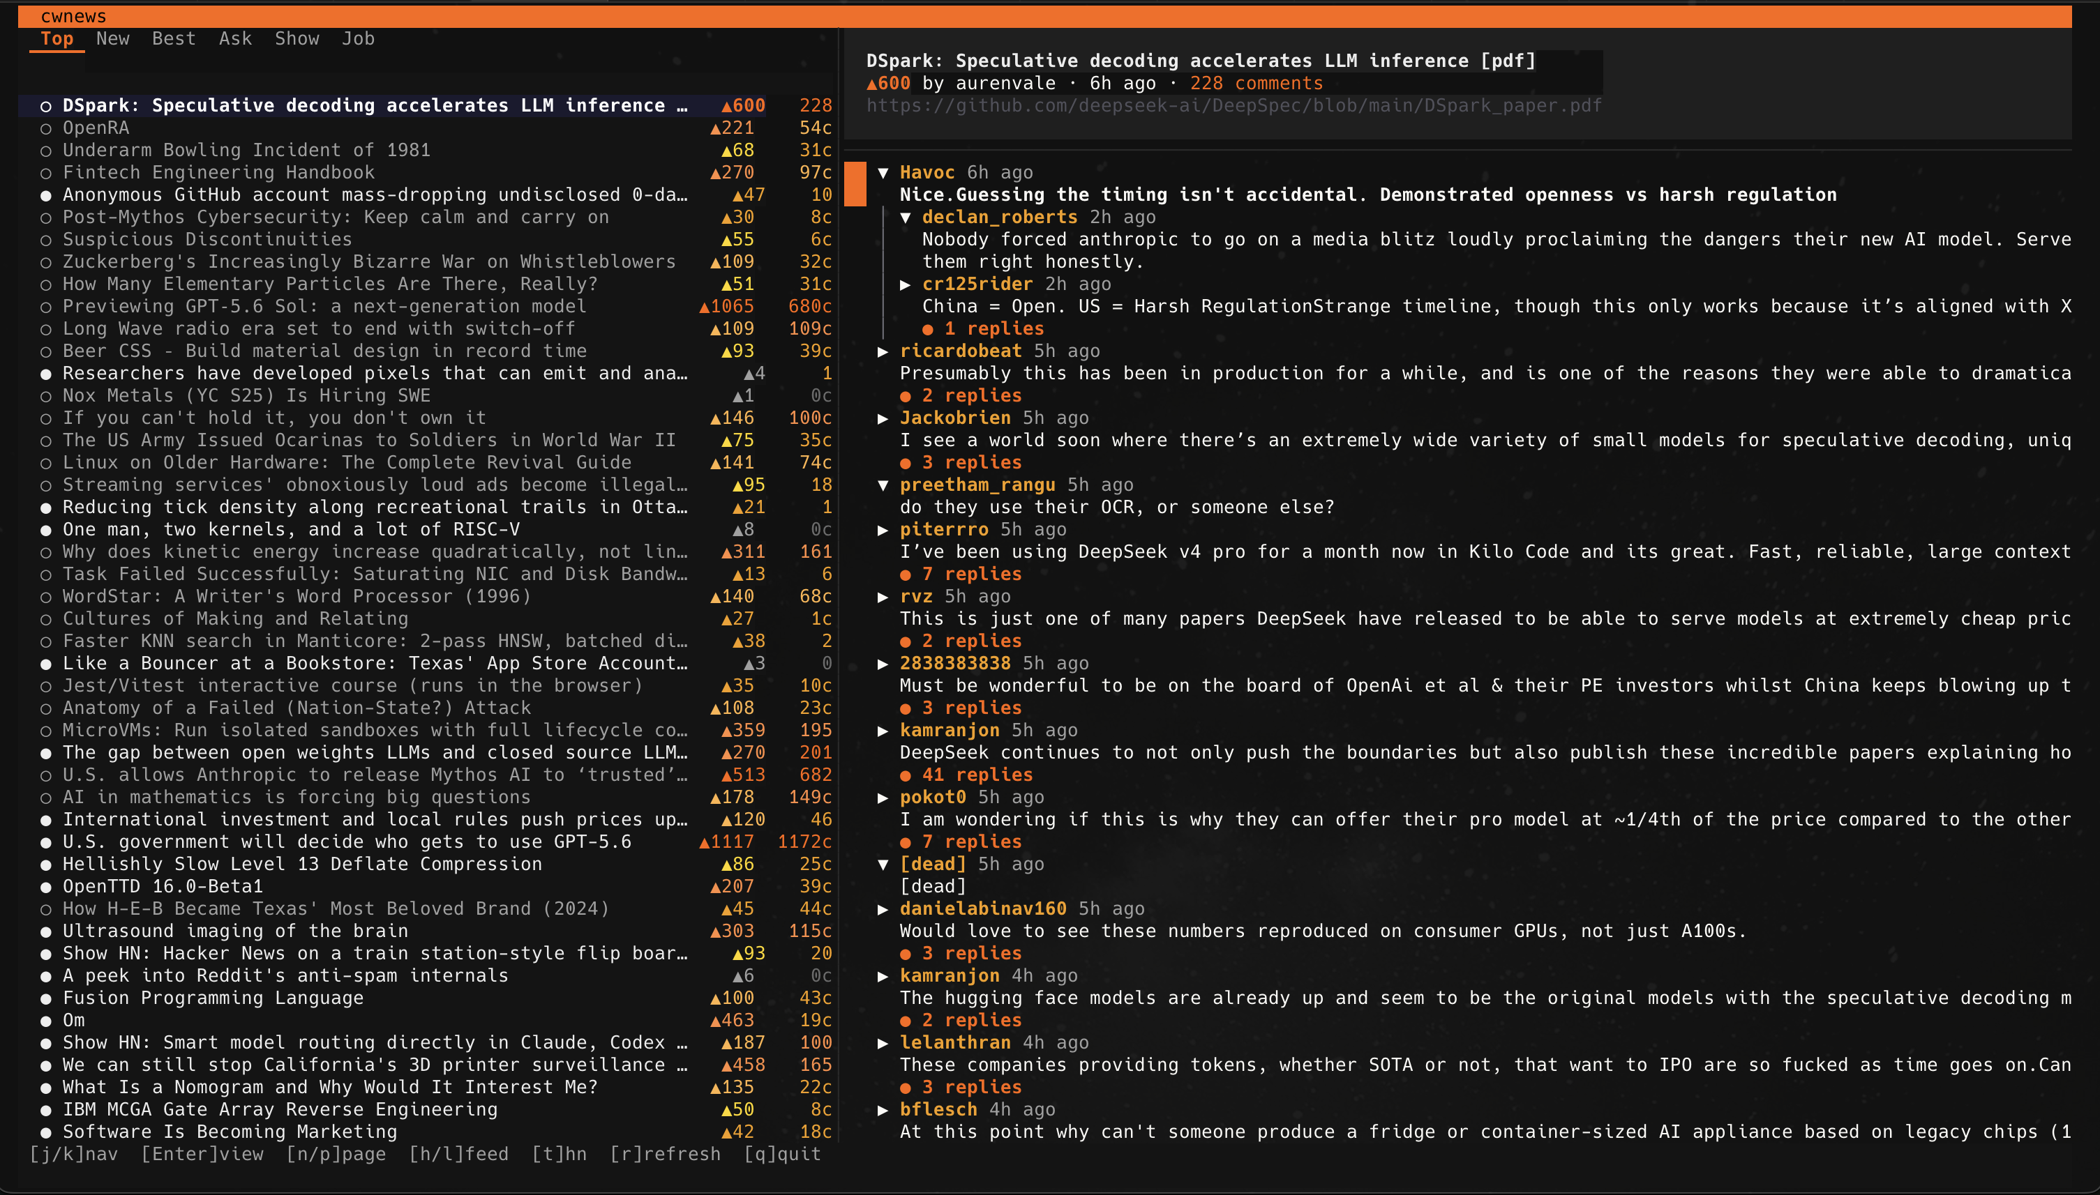Image resolution: width=2100 pixels, height=1195 pixels.
Task: Click the cwnews title in the orange bar
Action: tap(73, 17)
